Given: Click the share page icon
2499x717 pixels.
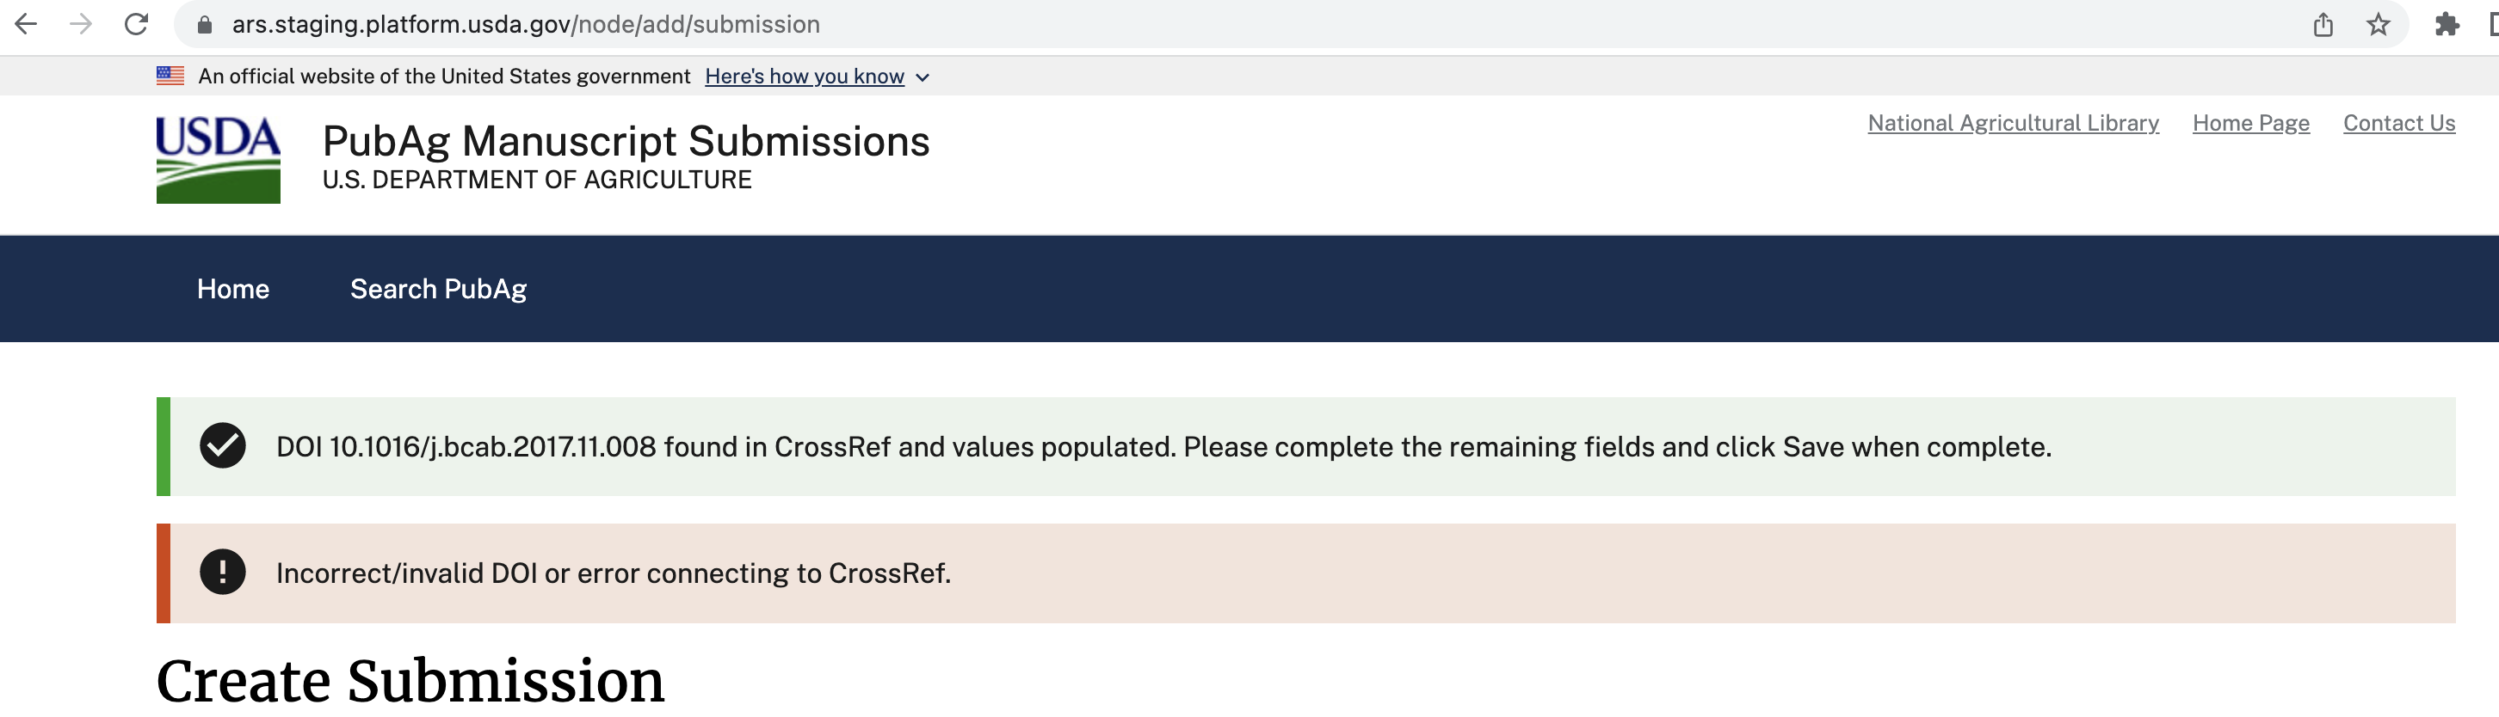Looking at the screenshot, I should click(2323, 24).
